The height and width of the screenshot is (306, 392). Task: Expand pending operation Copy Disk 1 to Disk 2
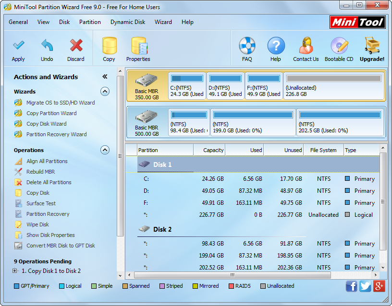(15, 271)
